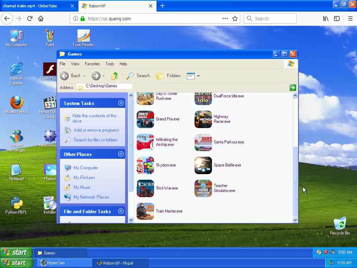Click Add or remove programs link
357x268 pixels.
(96, 130)
